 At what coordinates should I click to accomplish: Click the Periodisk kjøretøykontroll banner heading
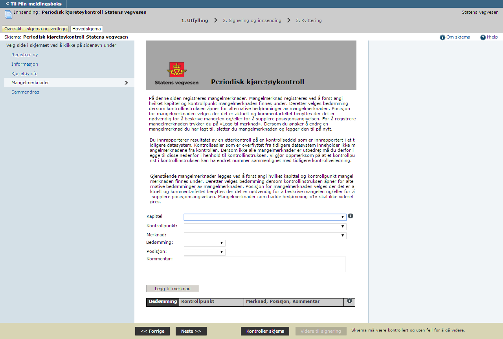[257, 82]
